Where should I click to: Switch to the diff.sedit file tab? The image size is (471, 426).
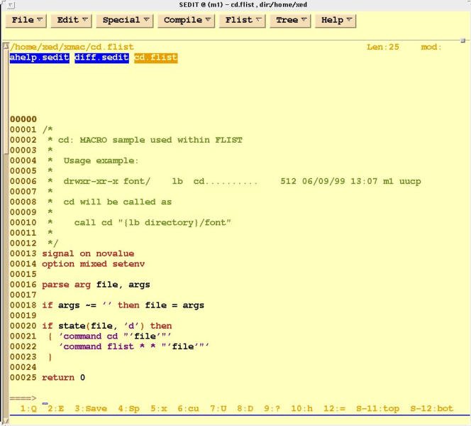(x=101, y=58)
